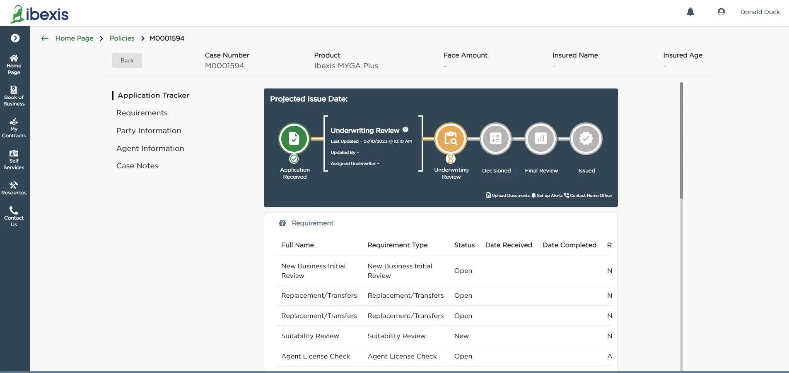Select the Party Information tab

coord(149,131)
